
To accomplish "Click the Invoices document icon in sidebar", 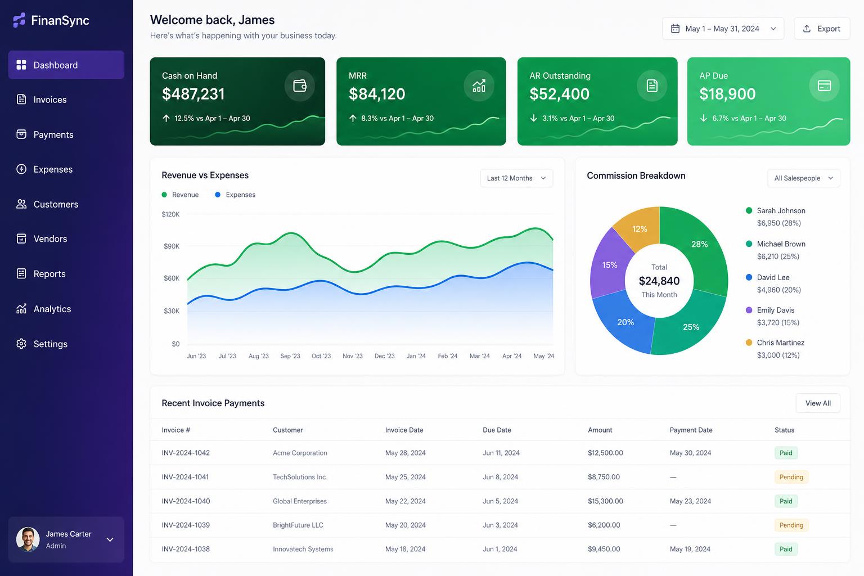I will pos(21,100).
